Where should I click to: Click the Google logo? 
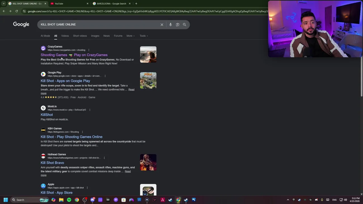(21, 24)
